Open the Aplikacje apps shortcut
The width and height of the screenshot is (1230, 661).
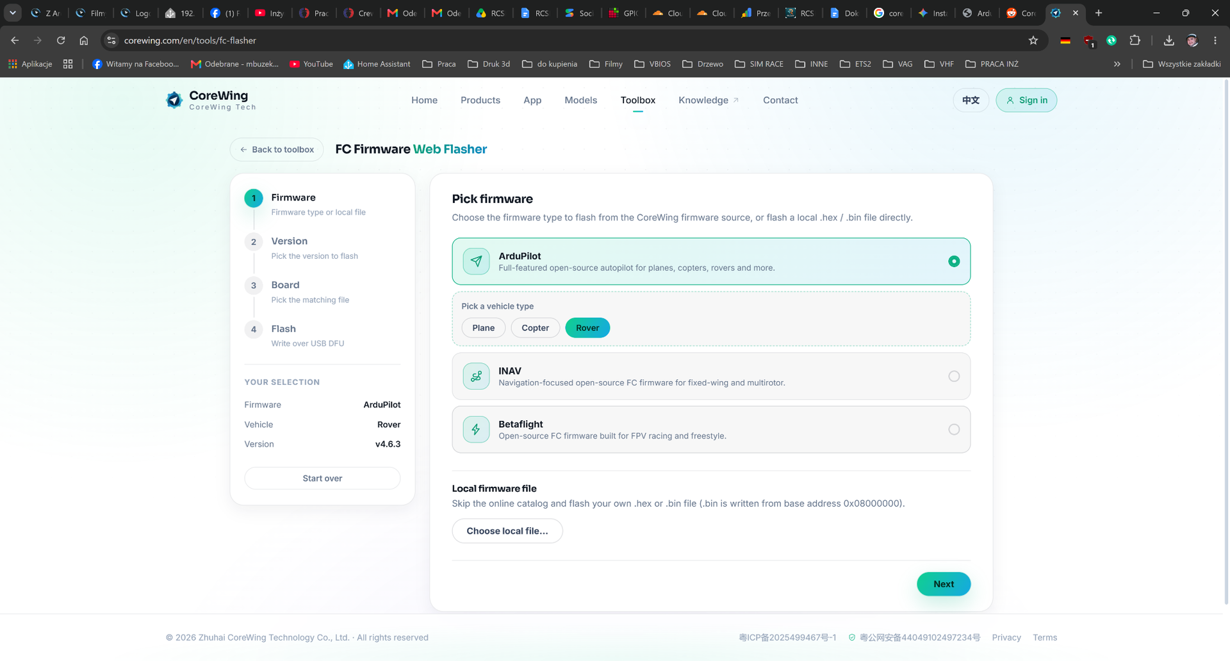coord(30,64)
